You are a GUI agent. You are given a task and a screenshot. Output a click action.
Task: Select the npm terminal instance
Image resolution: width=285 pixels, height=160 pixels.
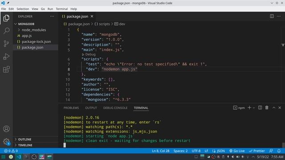(x=239, y=108)
